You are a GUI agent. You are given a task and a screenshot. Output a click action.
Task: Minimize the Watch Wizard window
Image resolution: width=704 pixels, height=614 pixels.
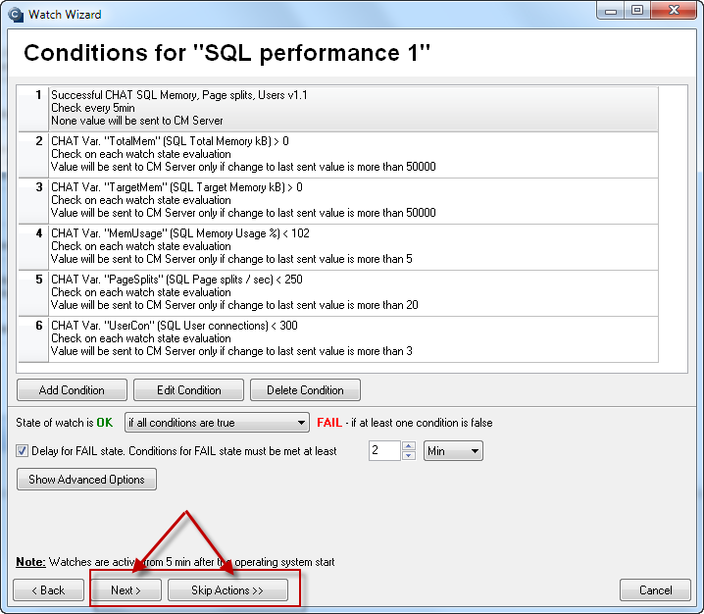tap(611, 11)
